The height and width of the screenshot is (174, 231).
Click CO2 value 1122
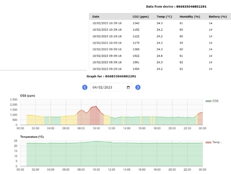pos(136,36)
